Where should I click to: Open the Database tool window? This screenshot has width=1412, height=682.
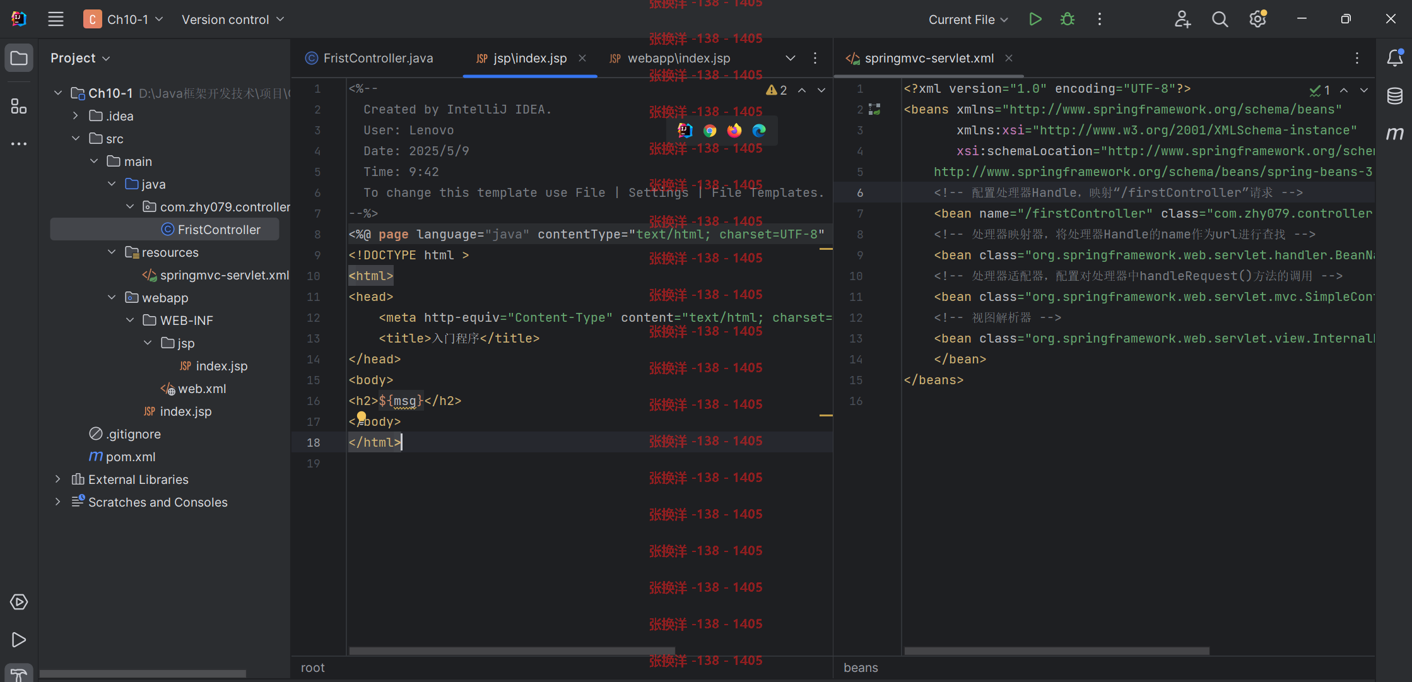click(x=1395, y=96)
